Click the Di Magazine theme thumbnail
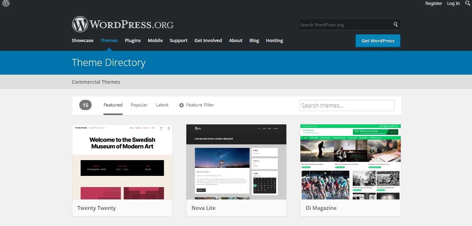The width and height of the screenshot is (472, 226). coord(350,161)
